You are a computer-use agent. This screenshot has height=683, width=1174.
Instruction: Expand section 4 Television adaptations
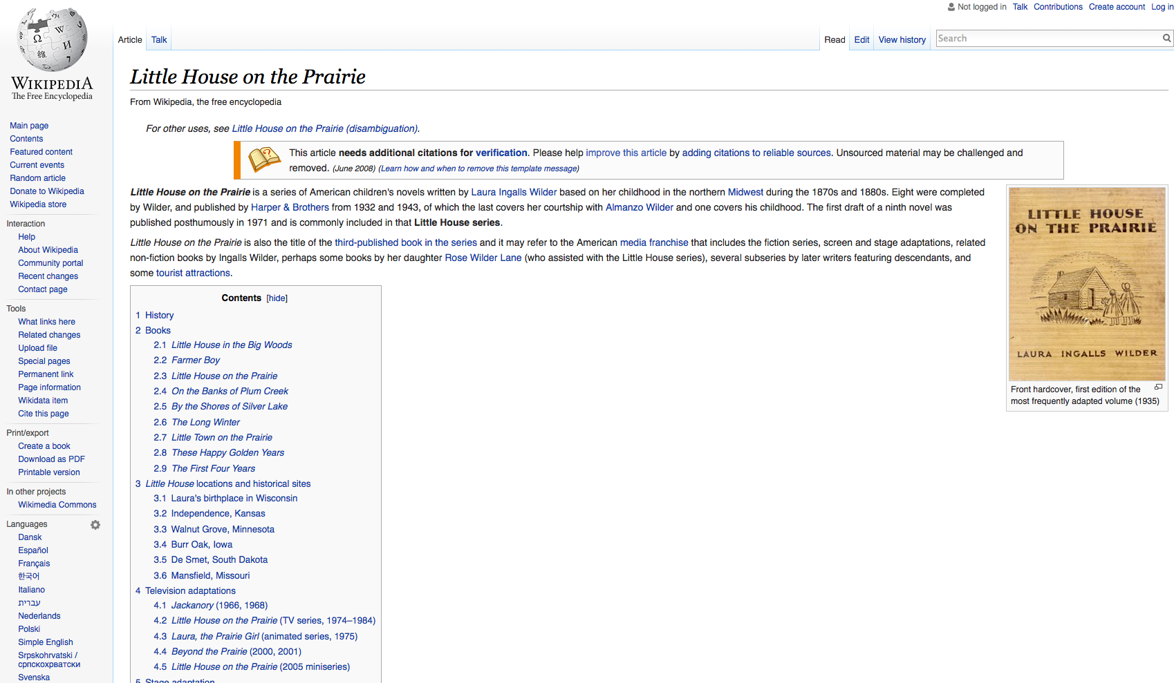[190, 590]
